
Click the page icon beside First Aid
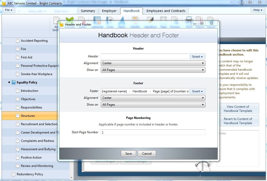pos(18,57)
